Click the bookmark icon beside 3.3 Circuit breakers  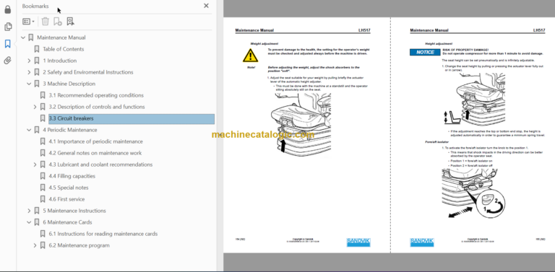click(x=43, y=118)
